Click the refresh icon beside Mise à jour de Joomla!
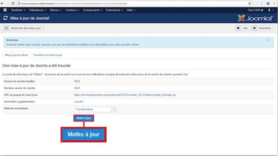 pyautogui.click(x=5, y=18)
